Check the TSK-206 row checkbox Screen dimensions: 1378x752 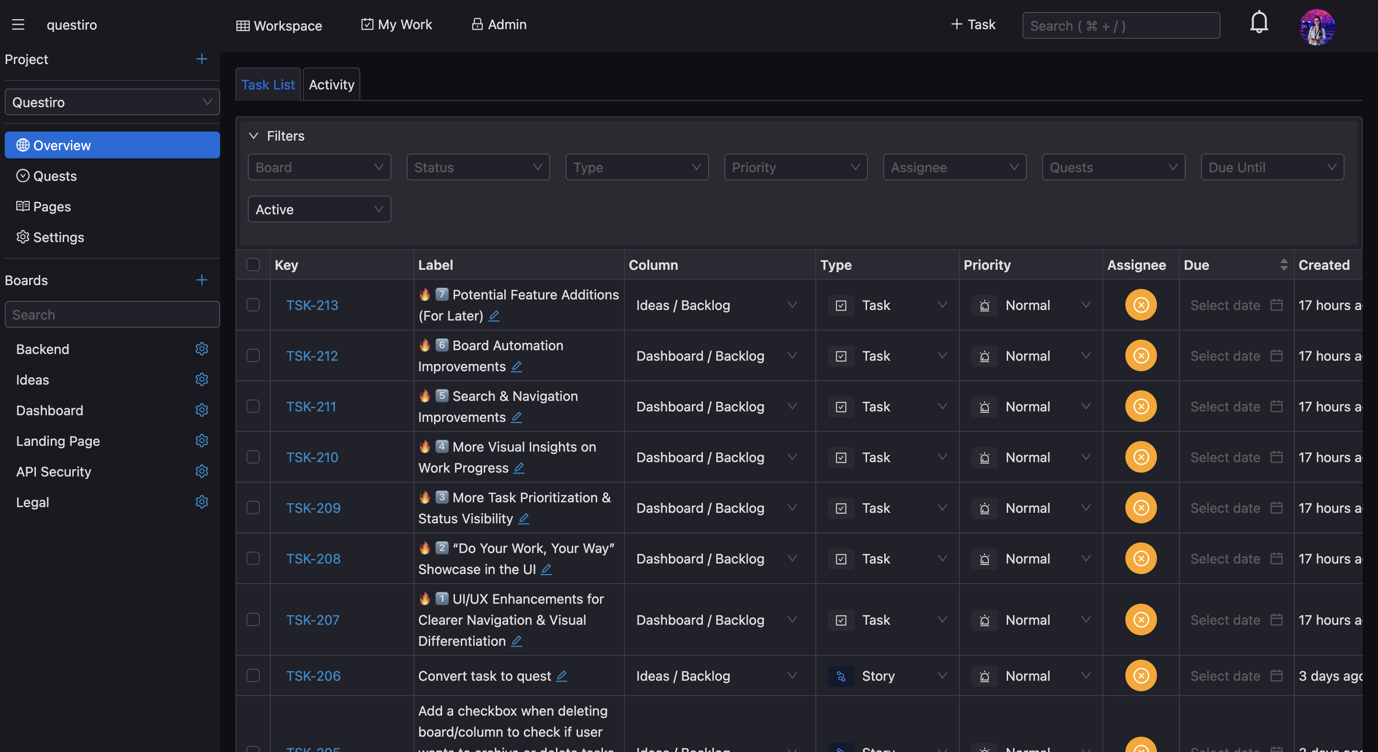tap(253, 675)
